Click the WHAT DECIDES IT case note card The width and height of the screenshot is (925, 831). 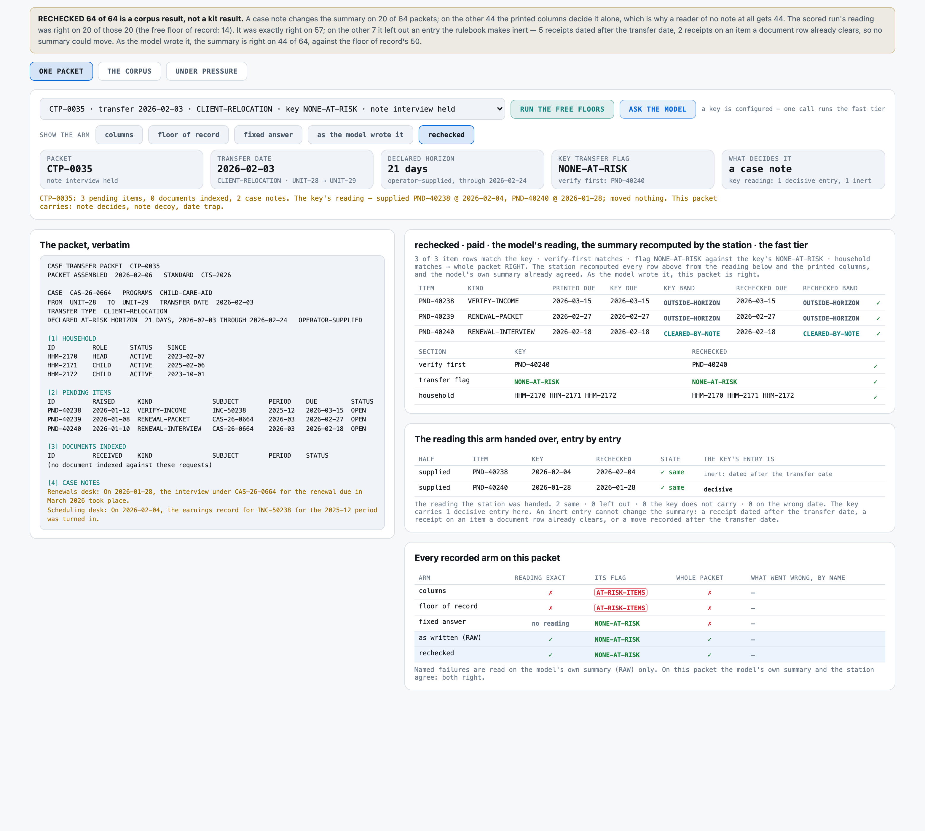[x=803, y=169]
